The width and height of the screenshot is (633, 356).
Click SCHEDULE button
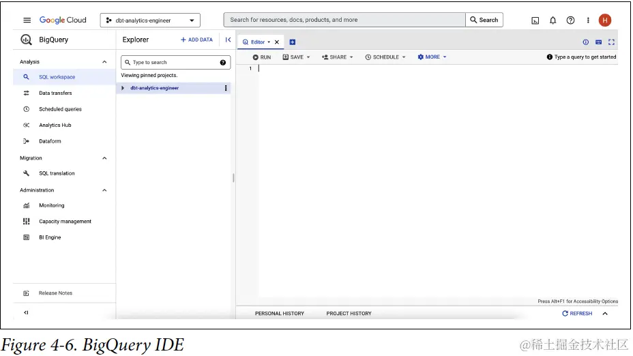coord(382,57)
